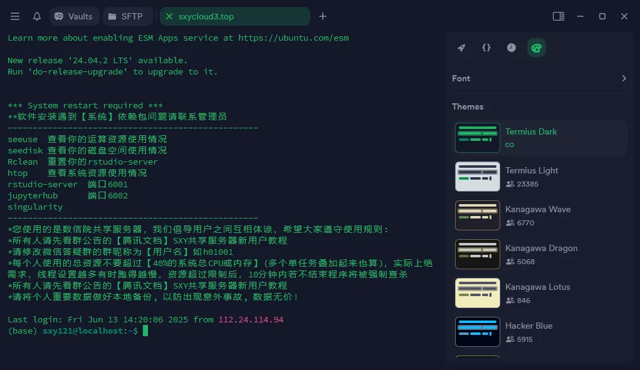Click the Termius Dark theme name
Viewport: 640px width, 370px height.
point(530,131)
